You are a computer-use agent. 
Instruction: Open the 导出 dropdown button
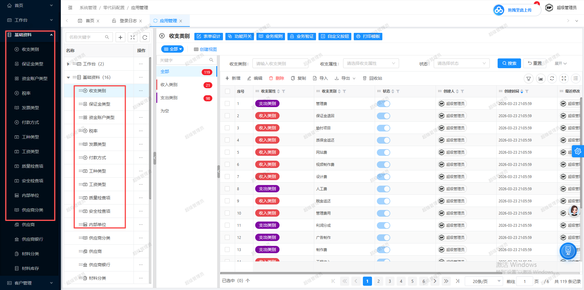tap(345, 79)
